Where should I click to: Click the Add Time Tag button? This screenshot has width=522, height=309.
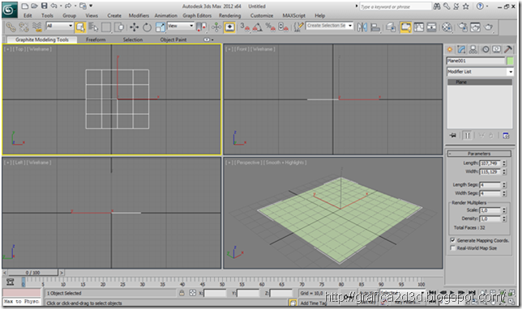314,303
